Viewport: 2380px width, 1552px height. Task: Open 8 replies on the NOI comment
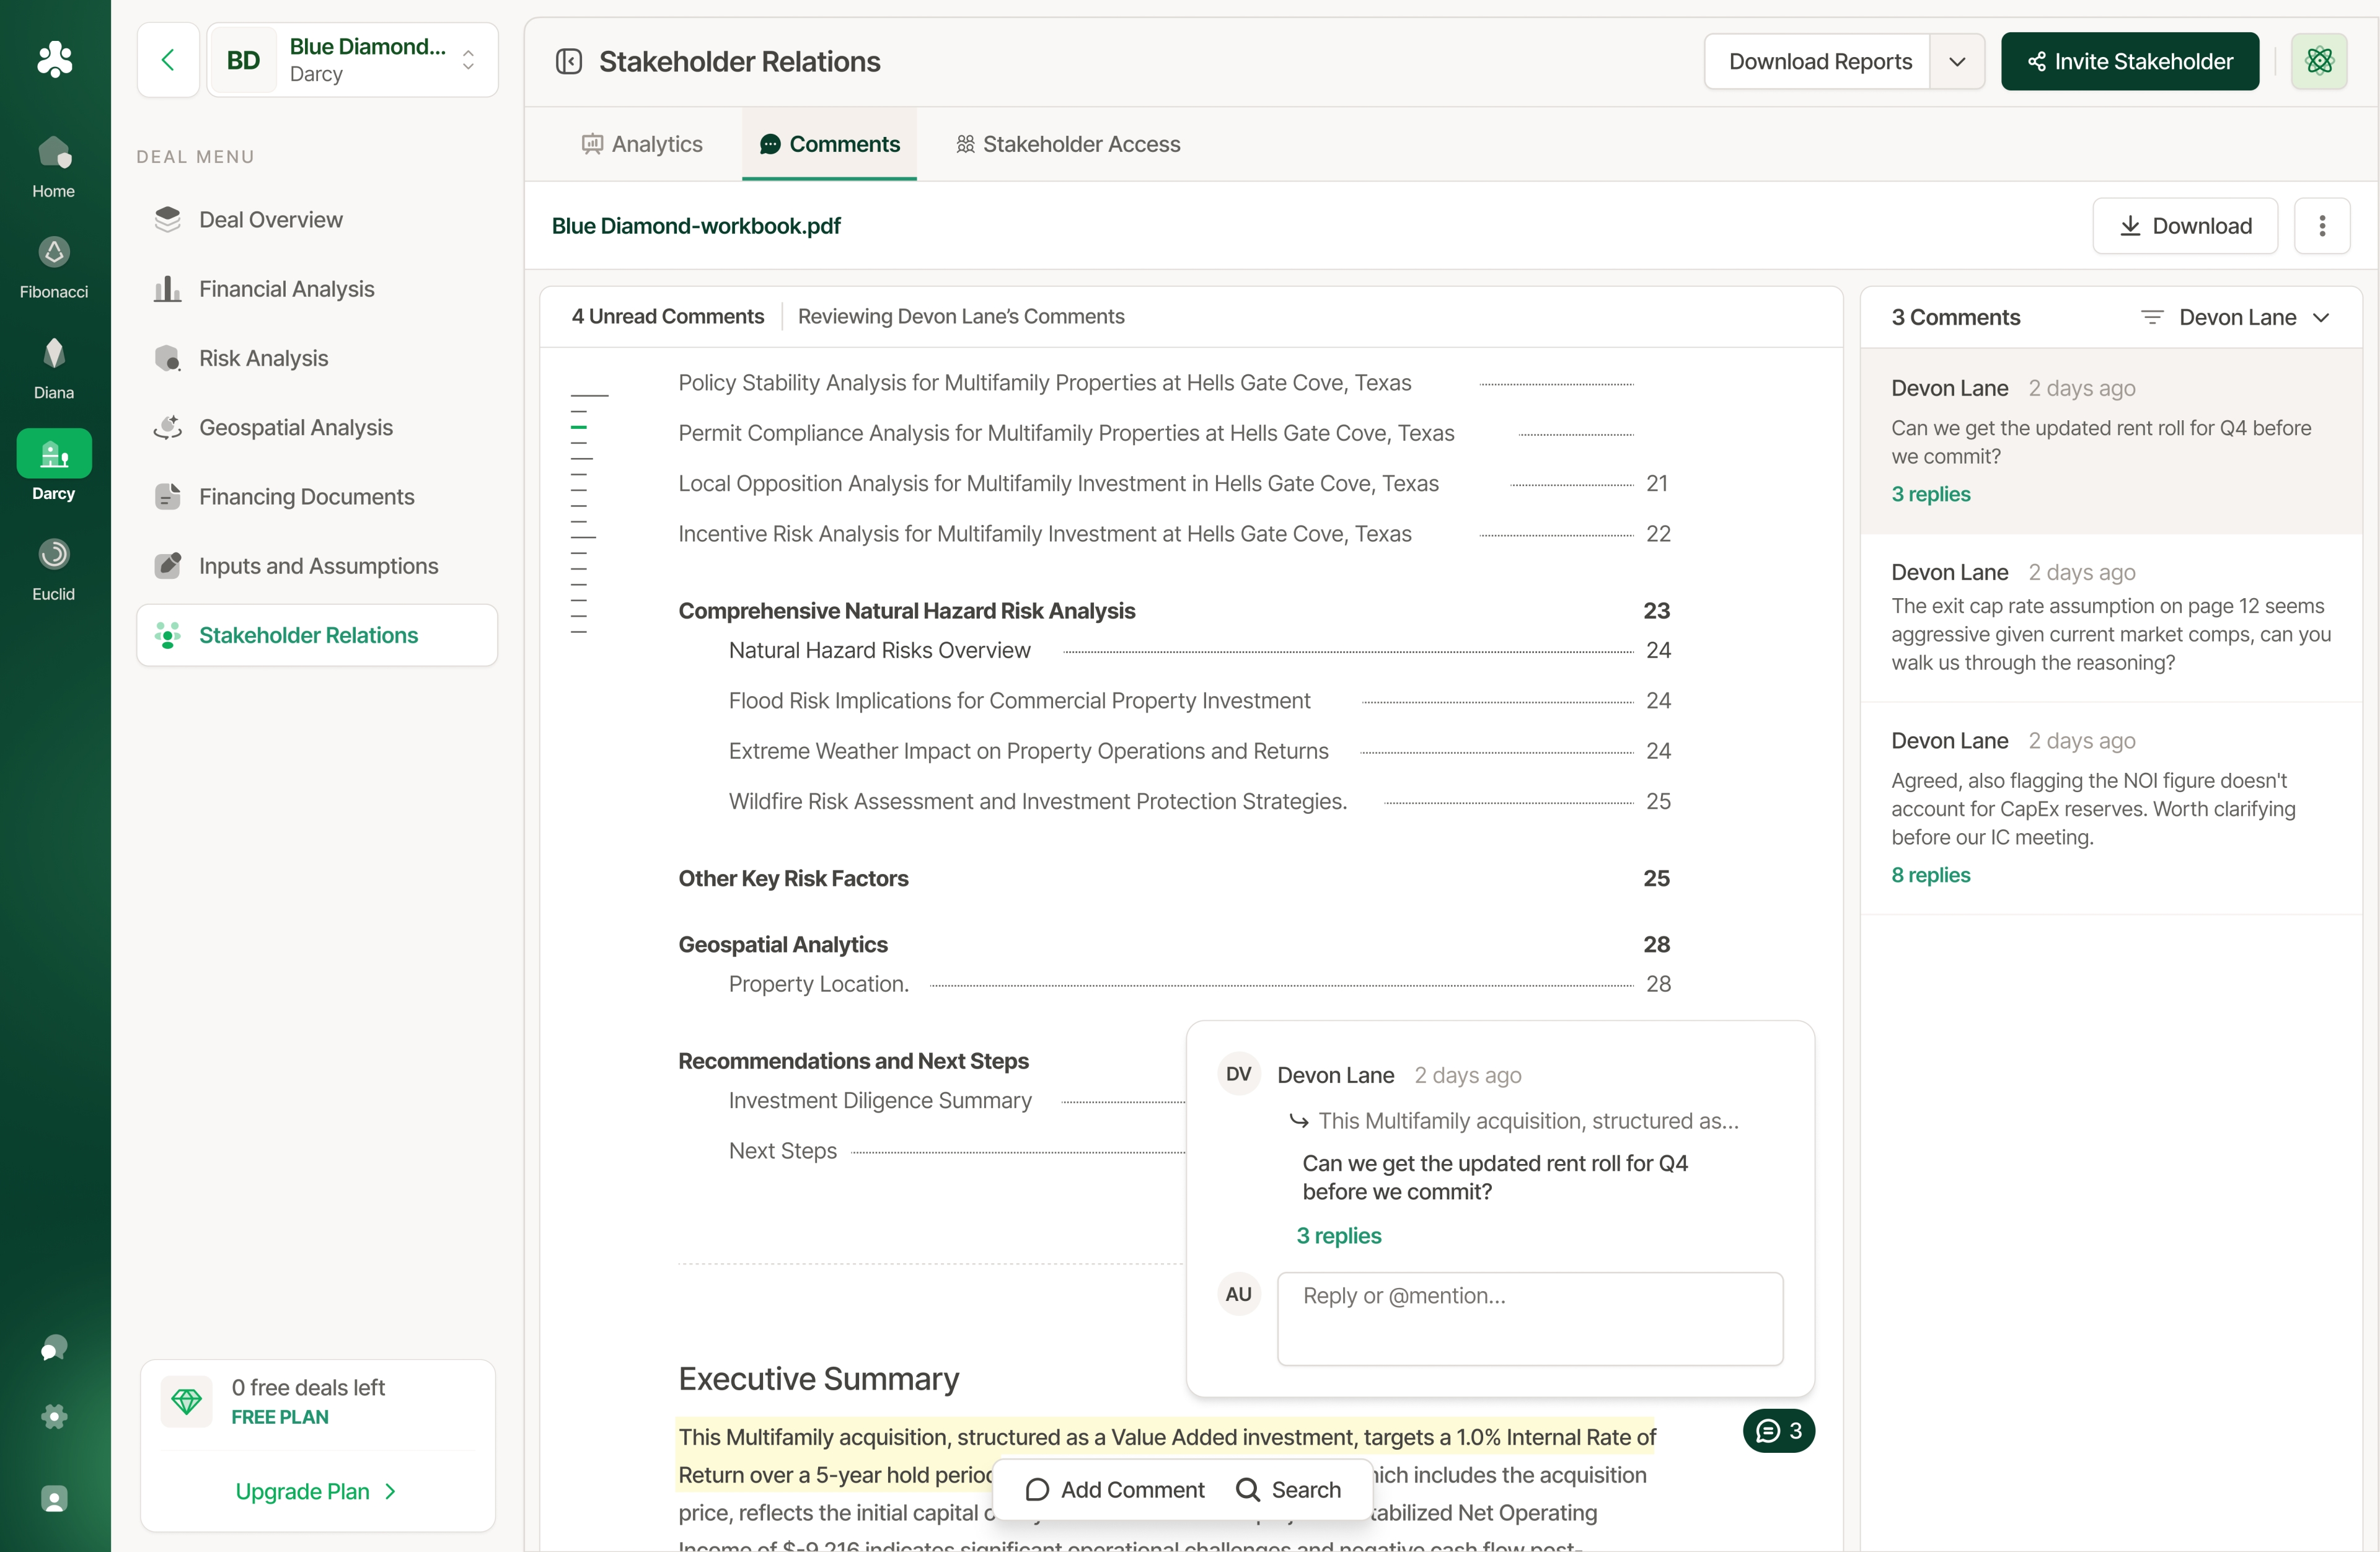(x=1930, y=875)
